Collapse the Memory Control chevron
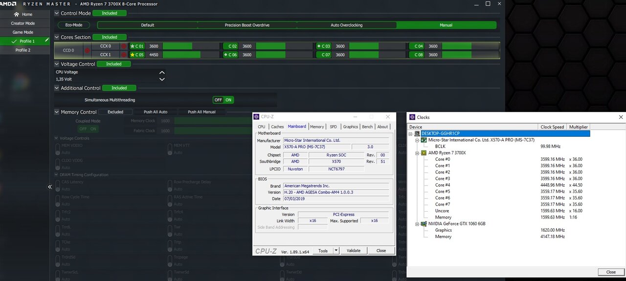The image size is (626, 281). [57, 112]
